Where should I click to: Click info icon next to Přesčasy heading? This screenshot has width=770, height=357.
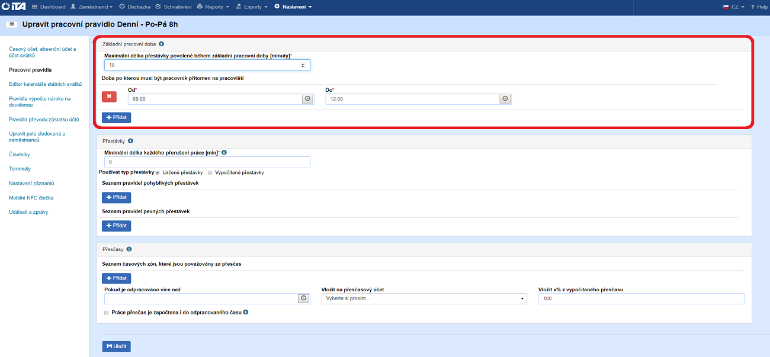pyautogui.click(x=129, y=249)
